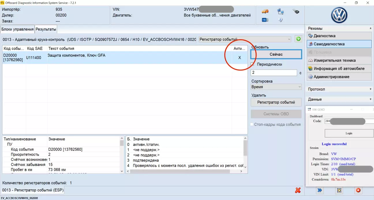Click the orange car vehicle icon
The image size is (374, 200).
click(265, 12)
